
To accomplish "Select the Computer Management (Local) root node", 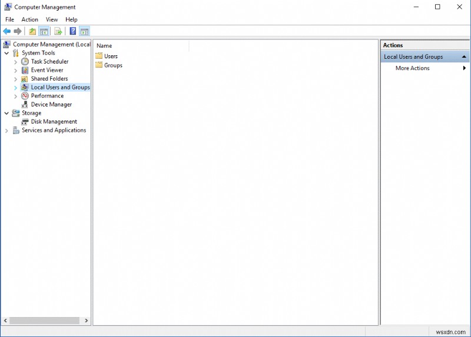I will point(51,45).
